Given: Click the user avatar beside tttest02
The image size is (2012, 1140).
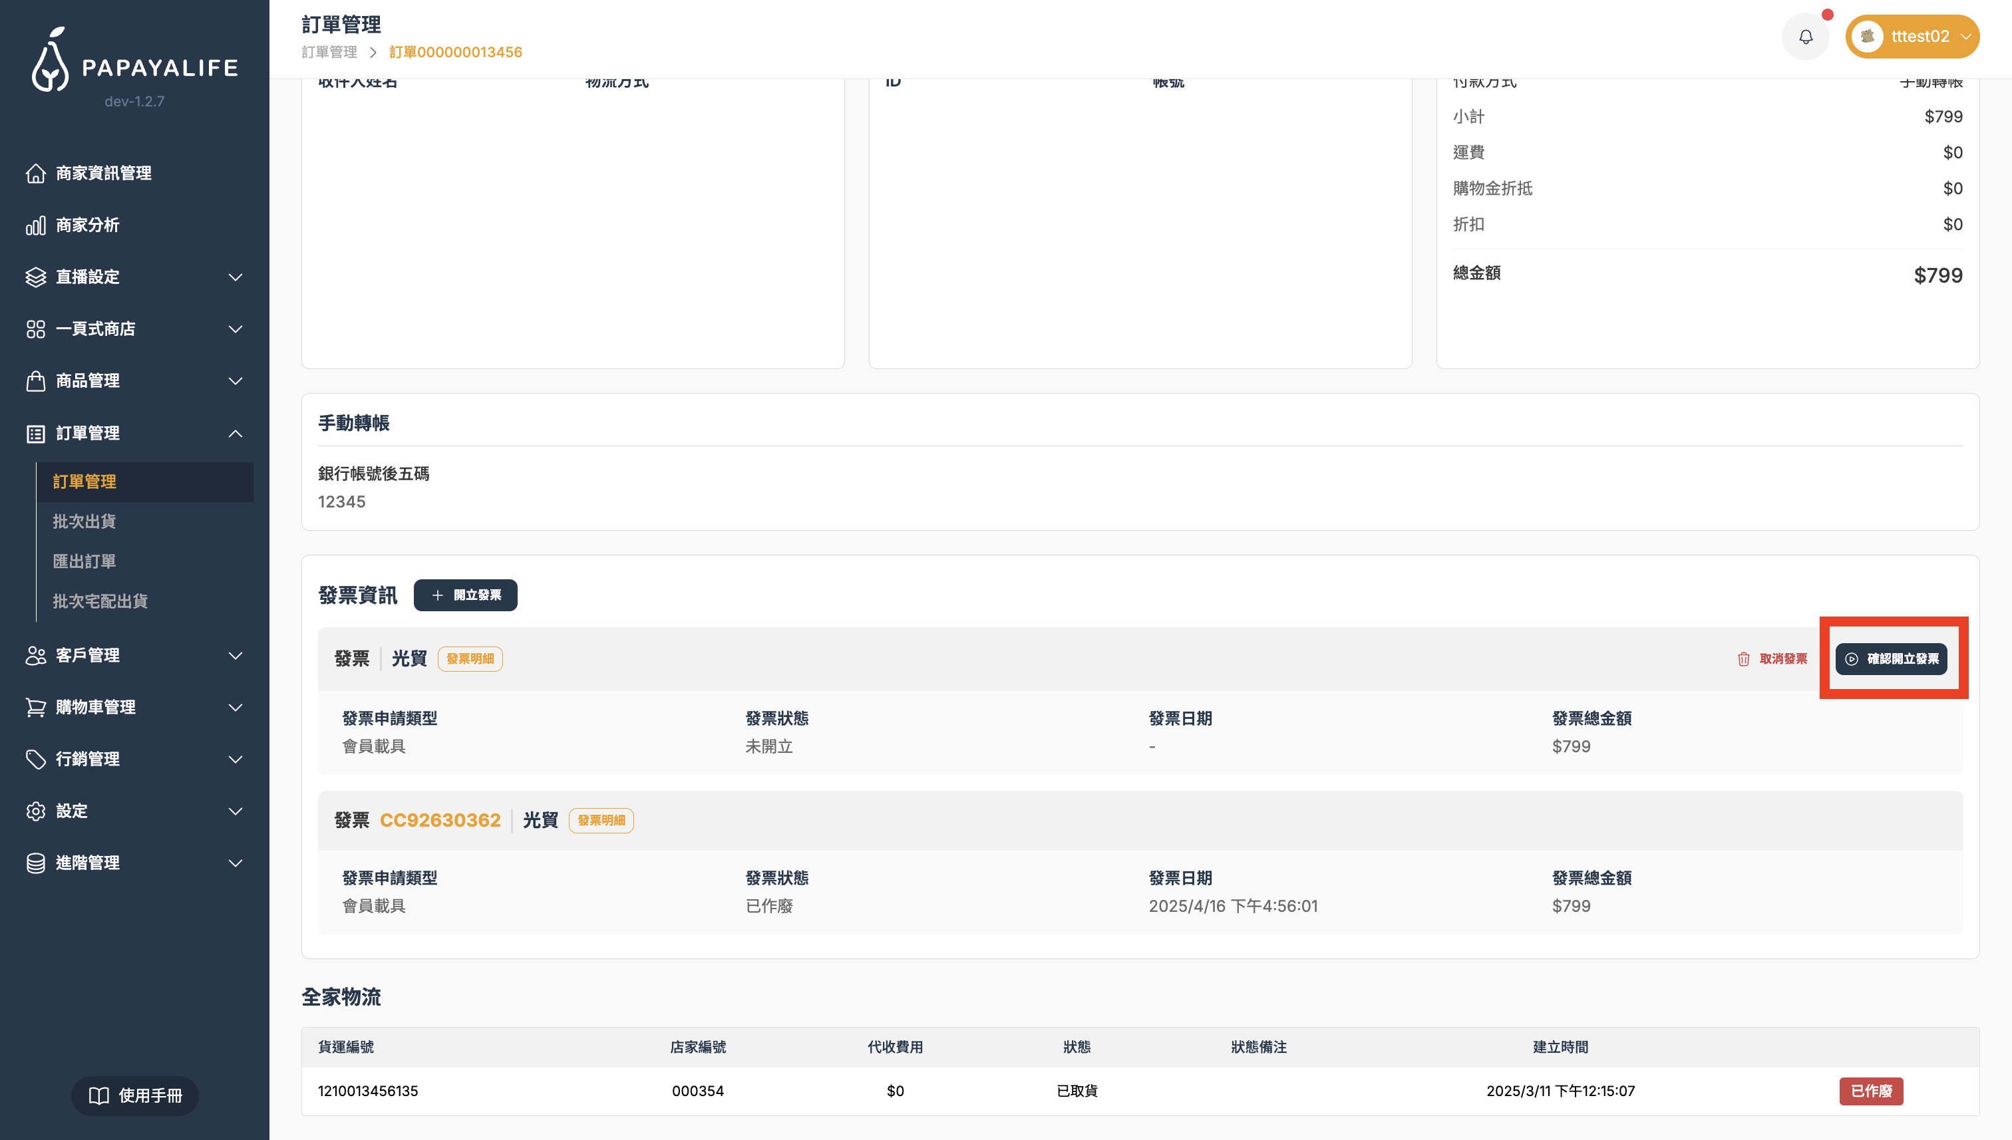Looking at the screenshot, I should (1868, 37).
